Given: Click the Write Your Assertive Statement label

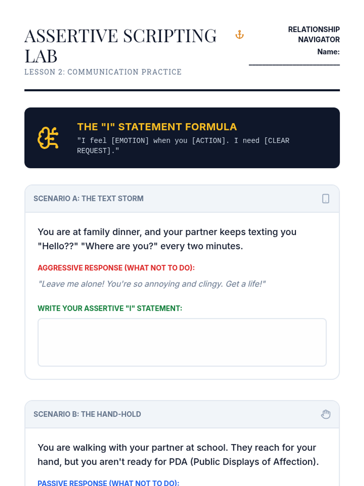Looking at the screenshot, I should point(110,308).
